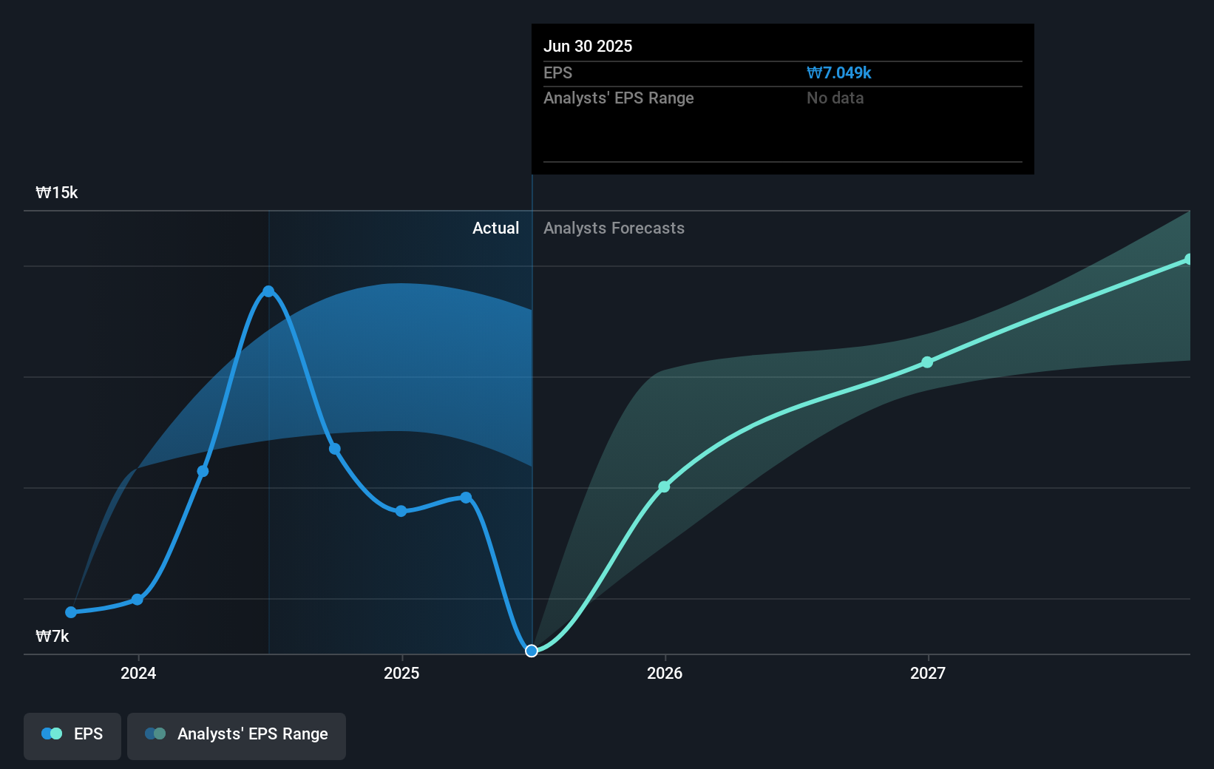Click the Analysts' EPS Range legend dot icon
Screen dimensions: 1214x769
click(154, 734)
